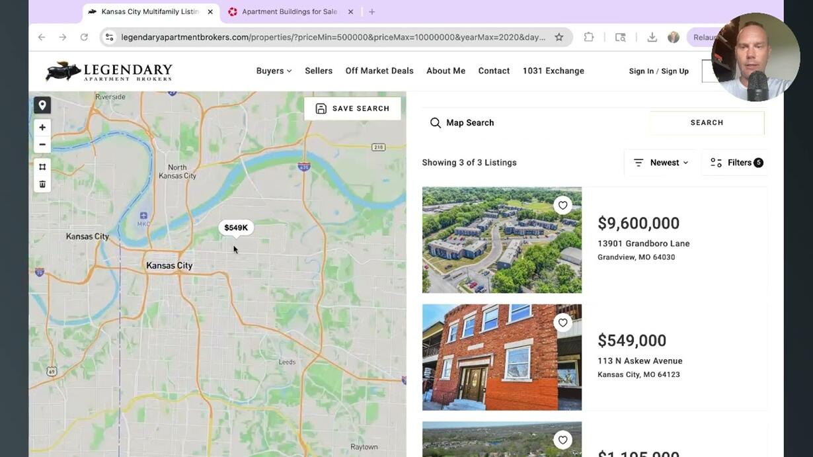This screenshot has height=457, width=813.
Task: Click the address bar URL
Action: click(333, 38)
